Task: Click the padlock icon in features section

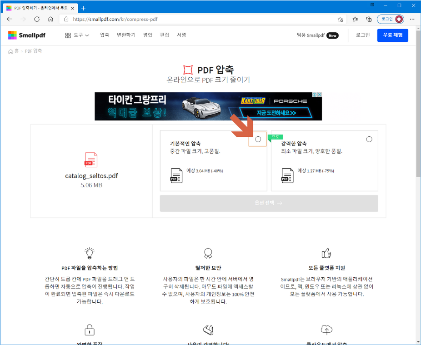Action: (x=90, y=330)
